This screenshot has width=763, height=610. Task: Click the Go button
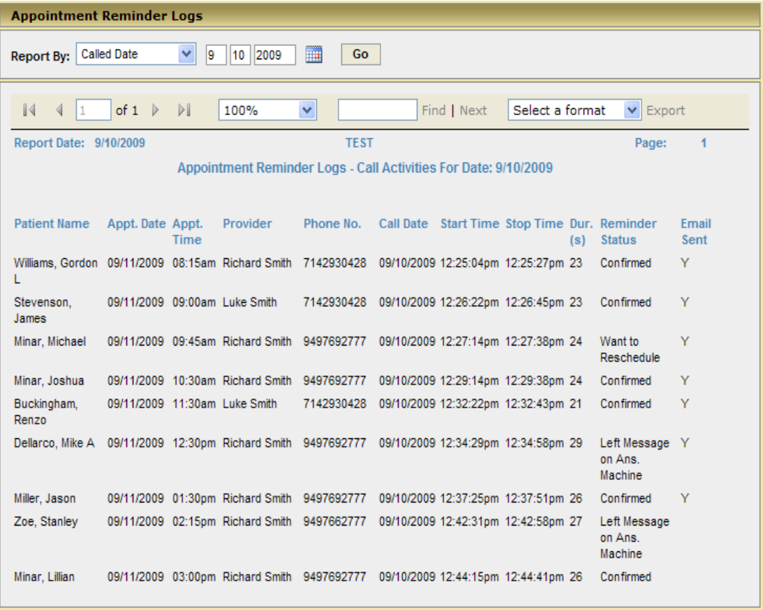[361, 54]
